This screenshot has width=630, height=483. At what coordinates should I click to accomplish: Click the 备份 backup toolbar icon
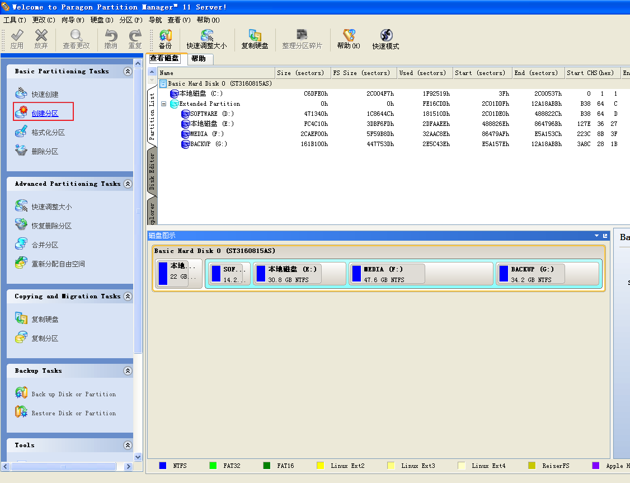[165, 39]
